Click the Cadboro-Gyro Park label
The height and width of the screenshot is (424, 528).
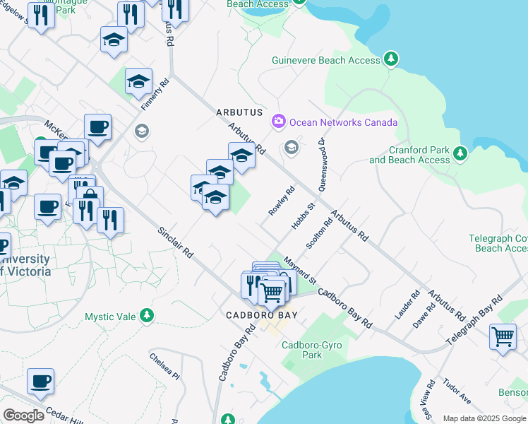point(311,350)
